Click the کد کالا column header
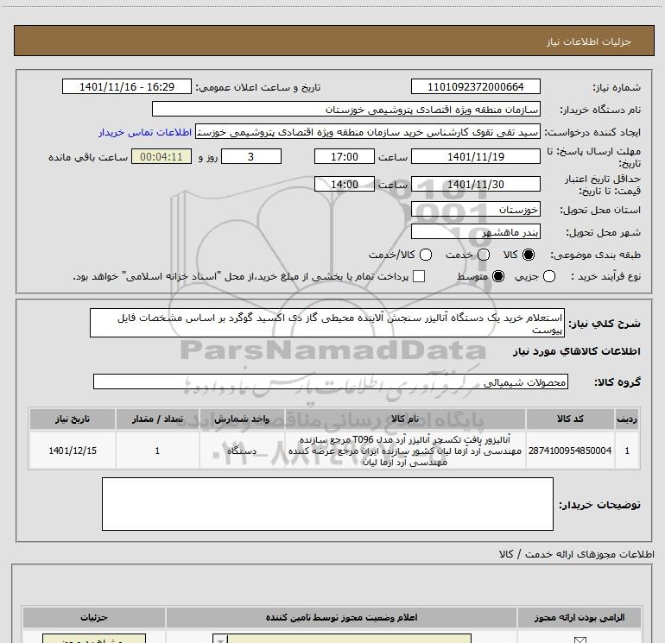This screenshot has height=643, width=665. [570, 419]
